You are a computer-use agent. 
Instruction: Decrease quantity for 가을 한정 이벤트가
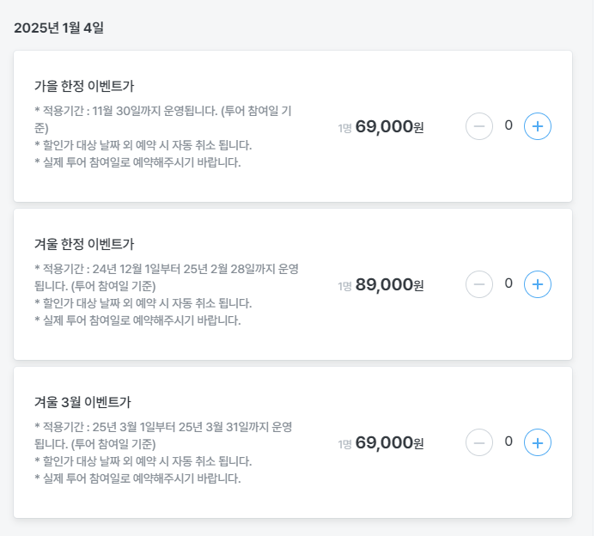479,126
